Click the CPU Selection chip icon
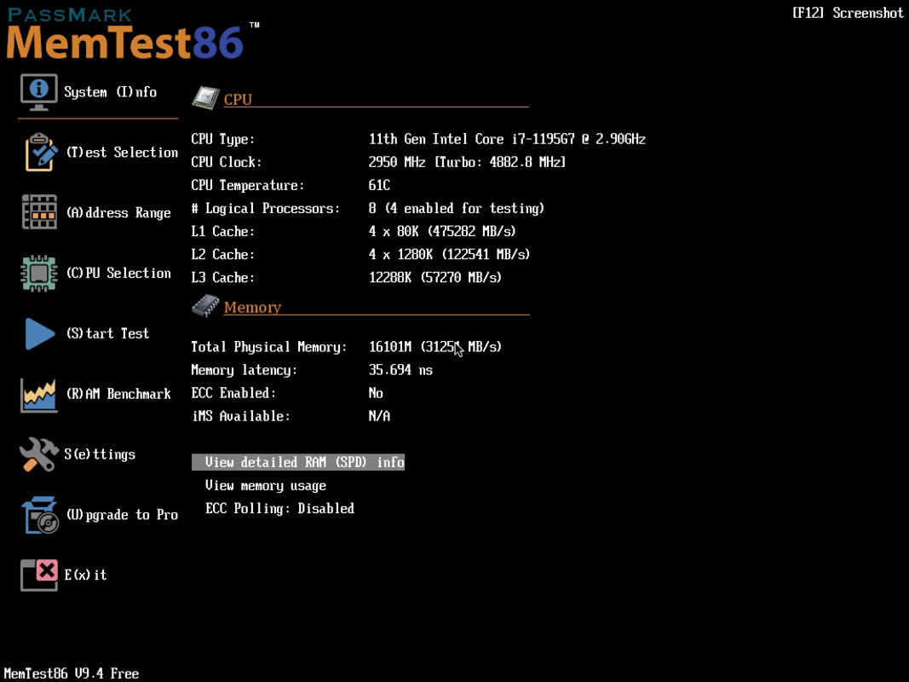 39,273
